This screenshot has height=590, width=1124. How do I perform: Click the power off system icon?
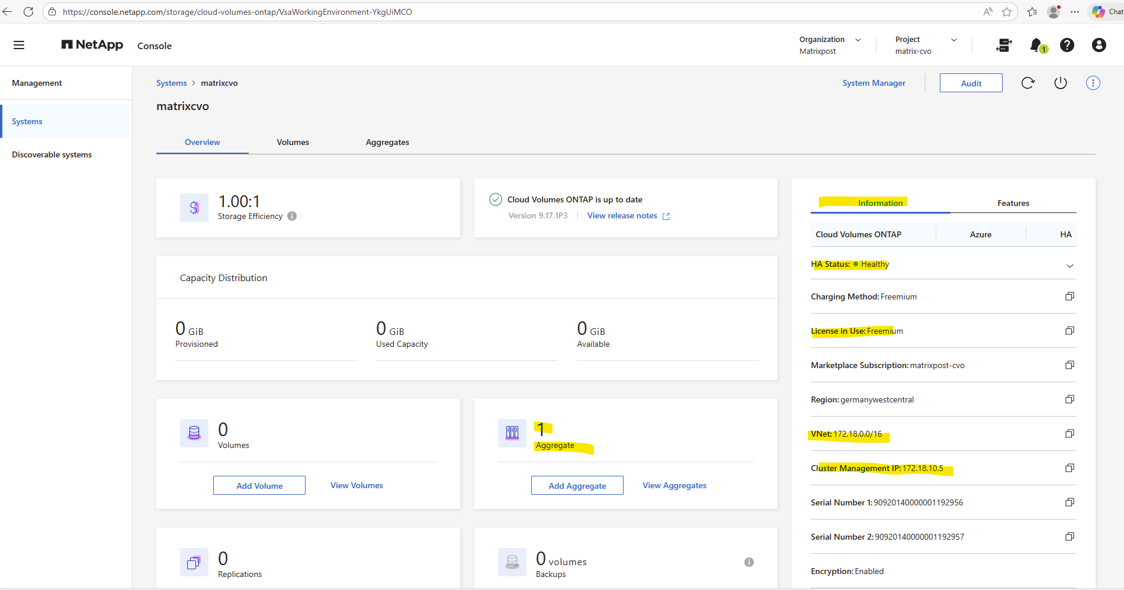[x=1061, y=83]
